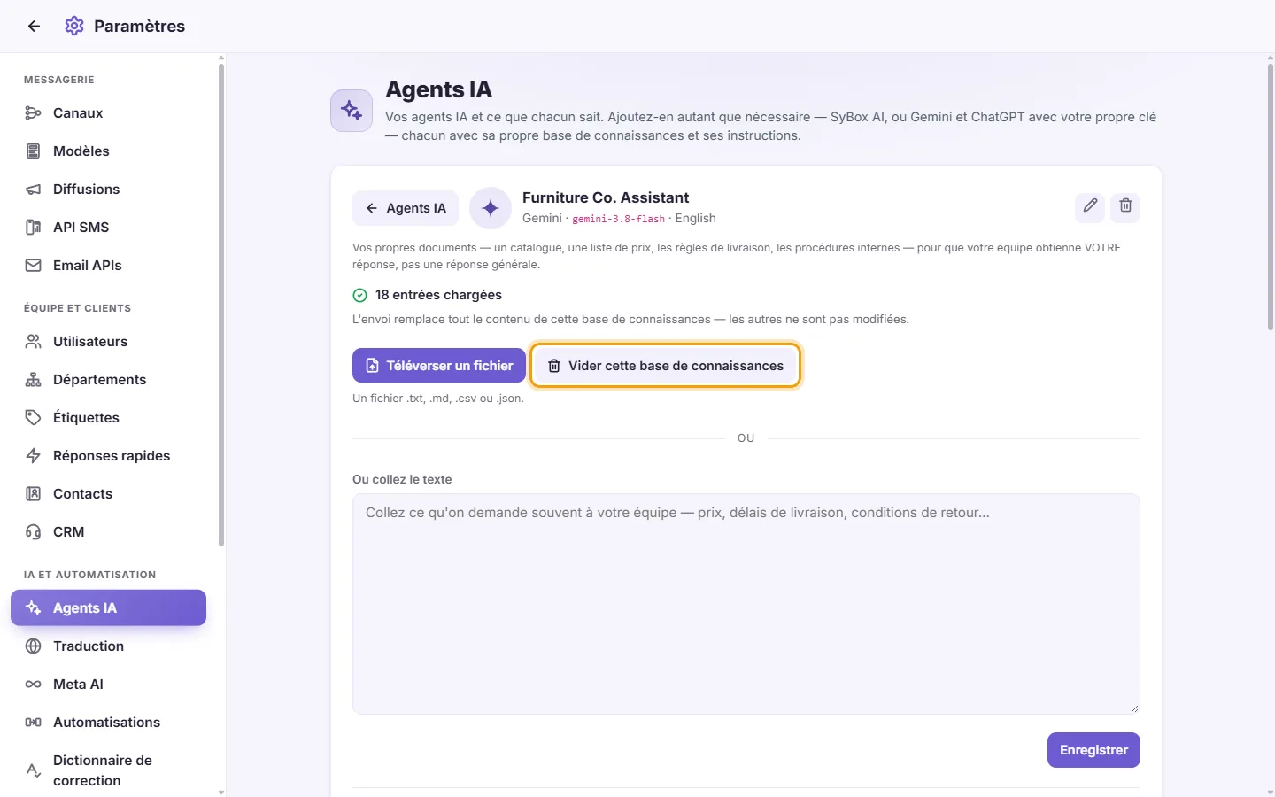This screenshot has height=797, width=1275.
Task: Click the Paramètres gear icon
Action: (x=74, y=27)
